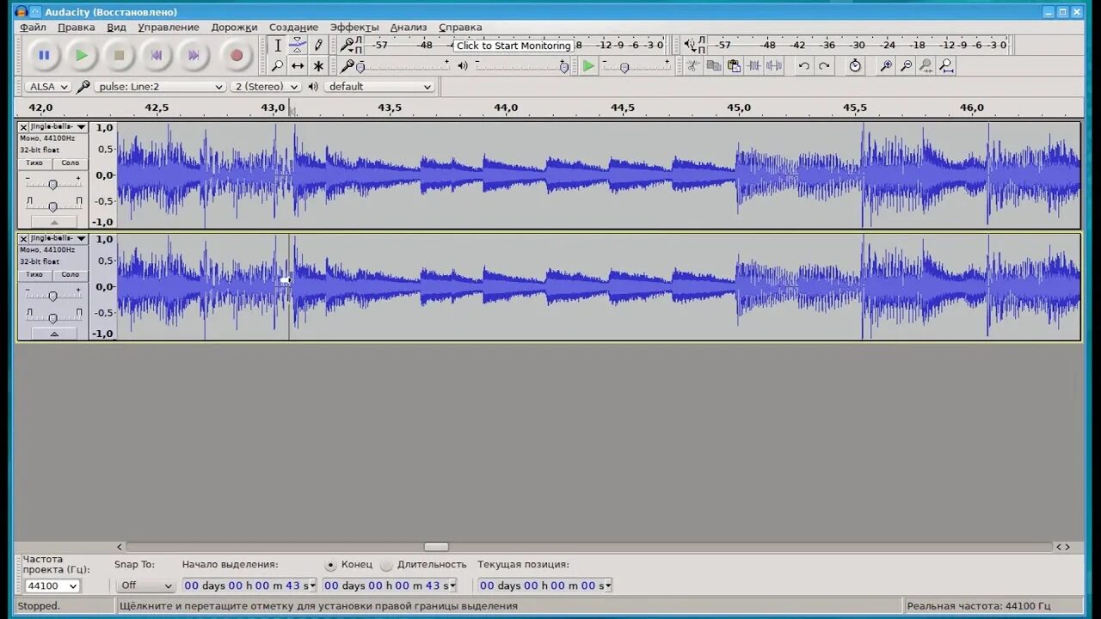Click the Silence audio toolbar icon
The width and height of the screenshot is (1101, 619).
(x=774, y=66)
